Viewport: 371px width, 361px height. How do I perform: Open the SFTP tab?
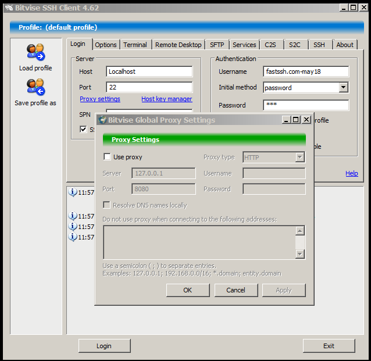[217, 45]
